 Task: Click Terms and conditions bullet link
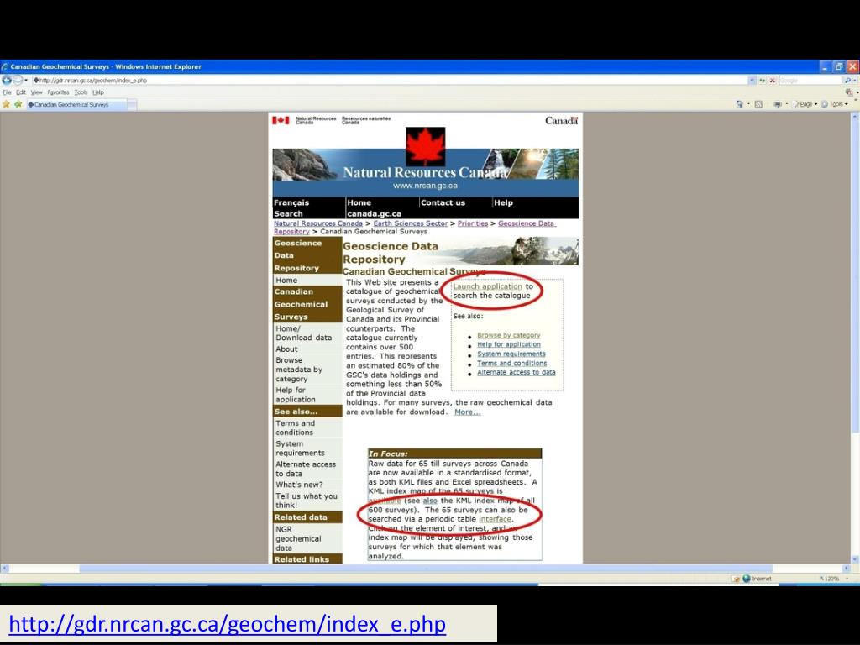511,363
